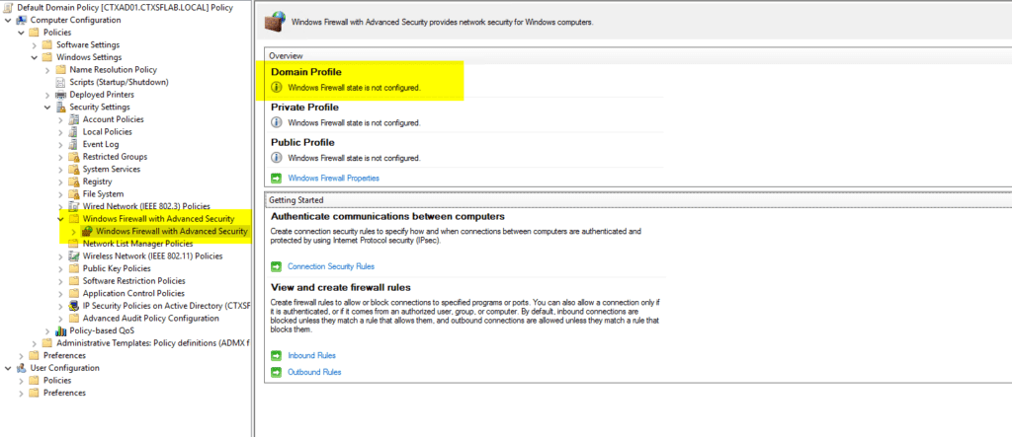Click the large firewall globe header icon
Image resolution: width=1012 pixels, height=437 pixels.
277,21
